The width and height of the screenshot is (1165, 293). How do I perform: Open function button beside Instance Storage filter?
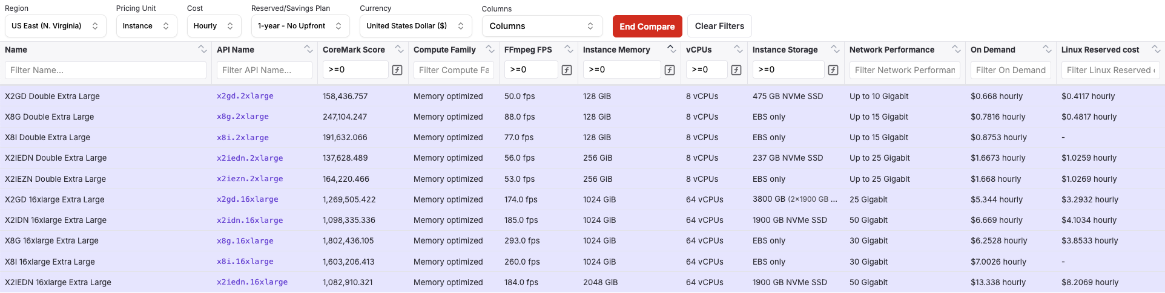(x=833, y=70)
